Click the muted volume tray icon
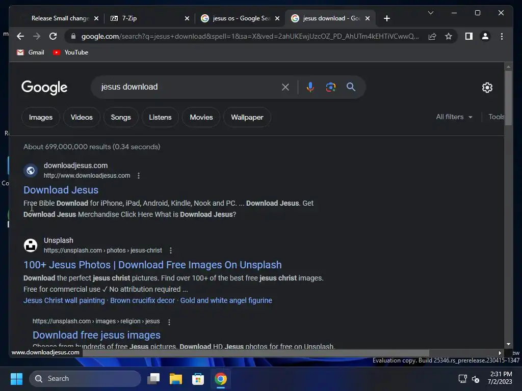Screen dimensions: 522x391 [476, 379]
